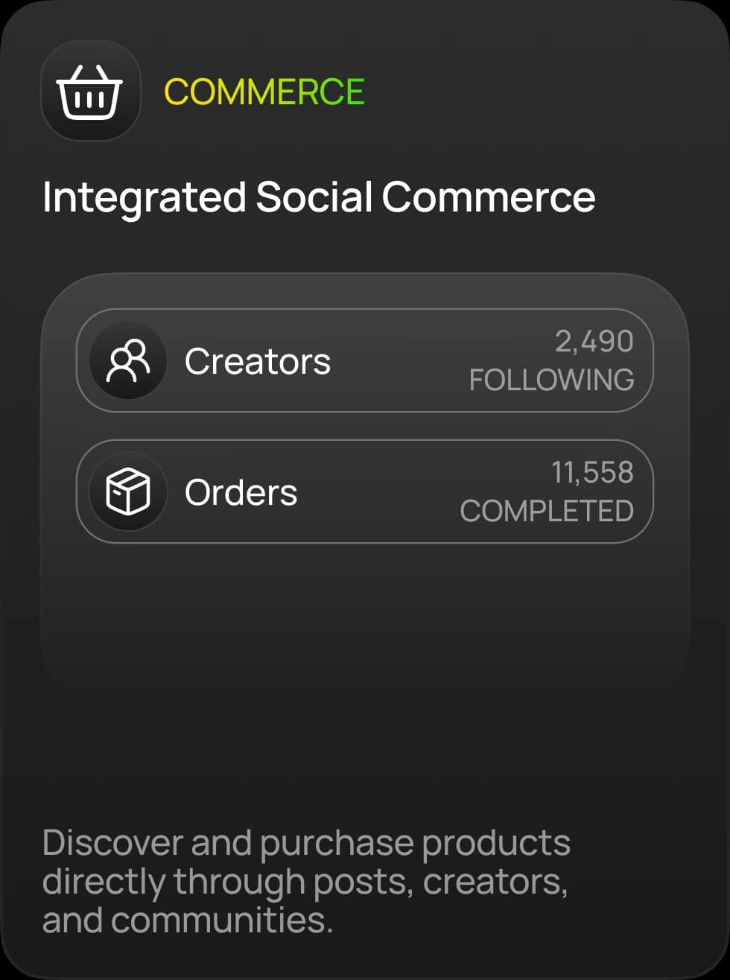Image resolution: width=730 pixels, height=980 pixels.
Task: Select the Creators label text
Action: coord(258,361)
